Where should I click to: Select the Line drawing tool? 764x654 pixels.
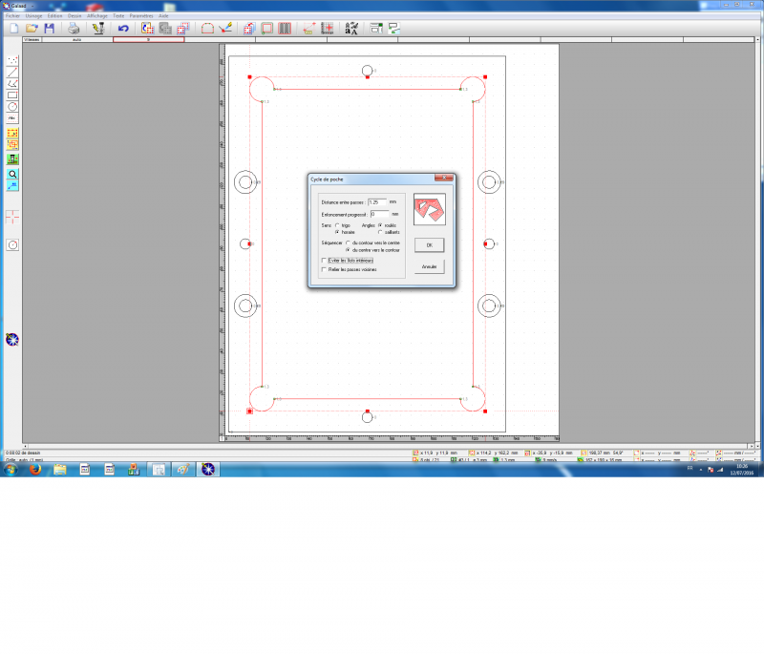12,72
